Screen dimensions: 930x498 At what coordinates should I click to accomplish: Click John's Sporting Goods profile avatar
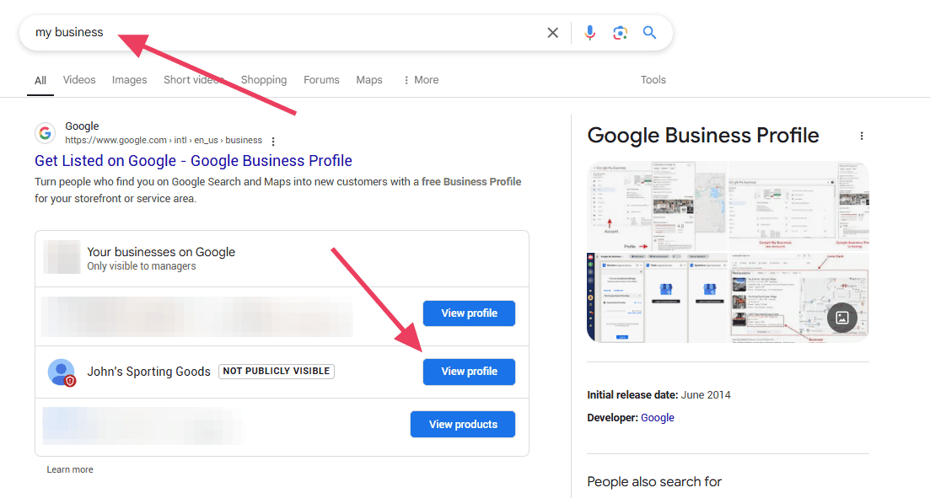coord(61,371)
